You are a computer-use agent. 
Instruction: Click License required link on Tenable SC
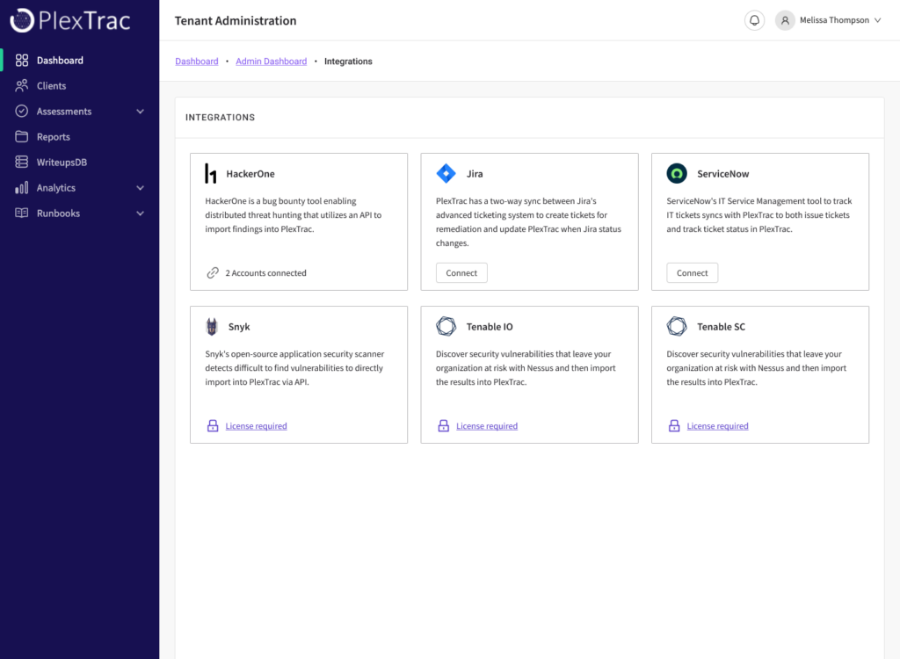(717, 426)
